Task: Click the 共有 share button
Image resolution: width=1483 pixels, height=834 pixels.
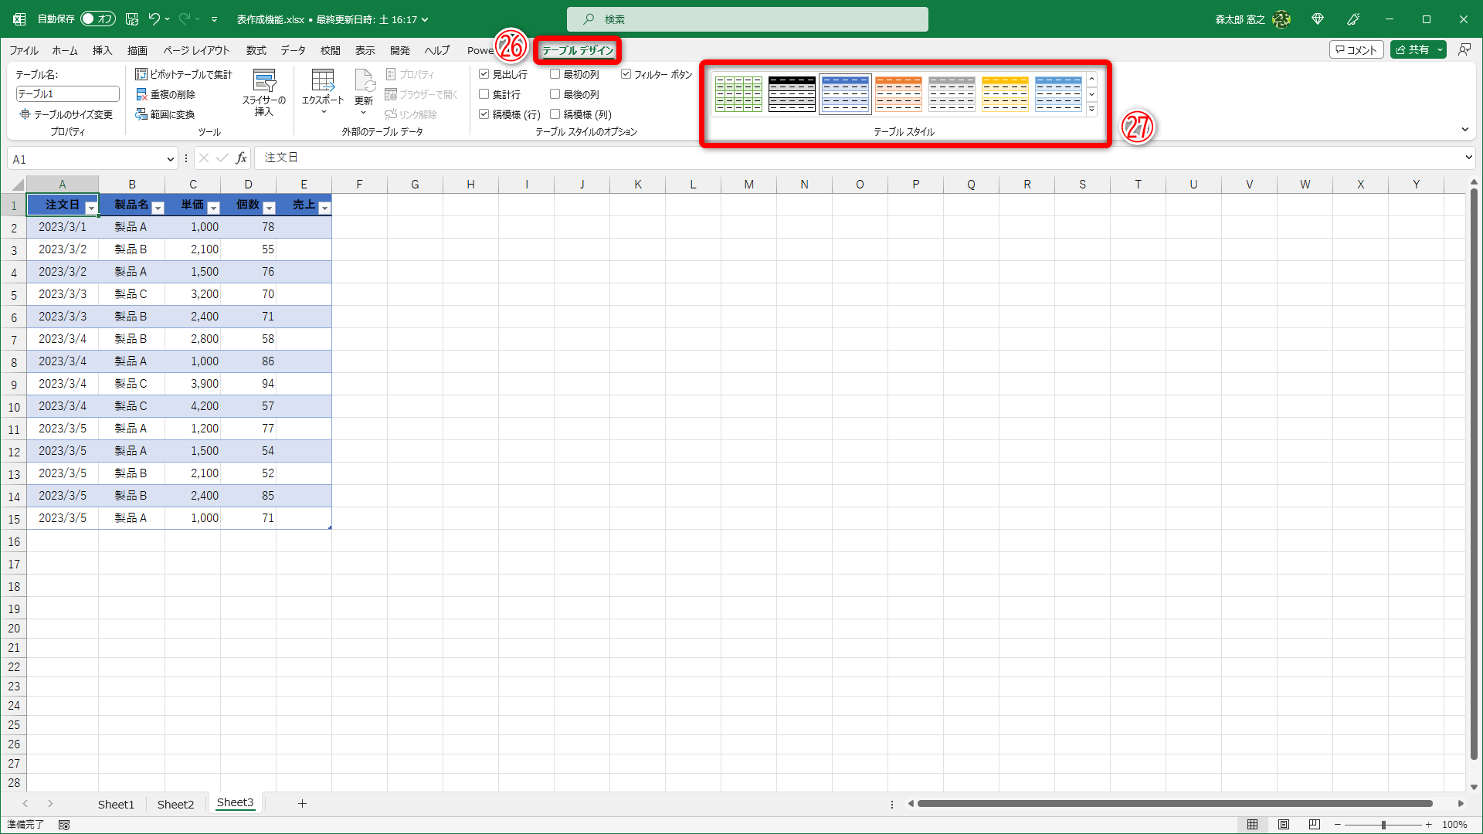Action: click(x=1412, y=49)
